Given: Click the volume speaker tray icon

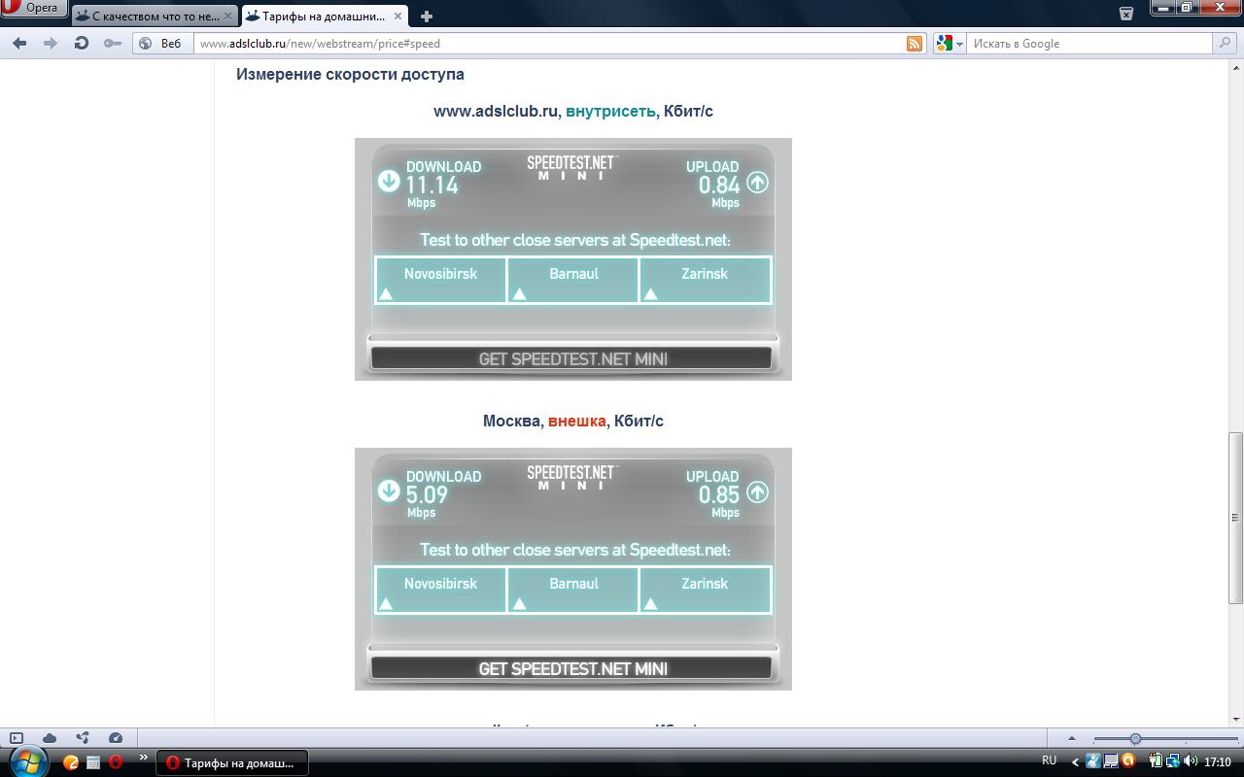Looking at the screenshot, I should (x=1190, y=761).
